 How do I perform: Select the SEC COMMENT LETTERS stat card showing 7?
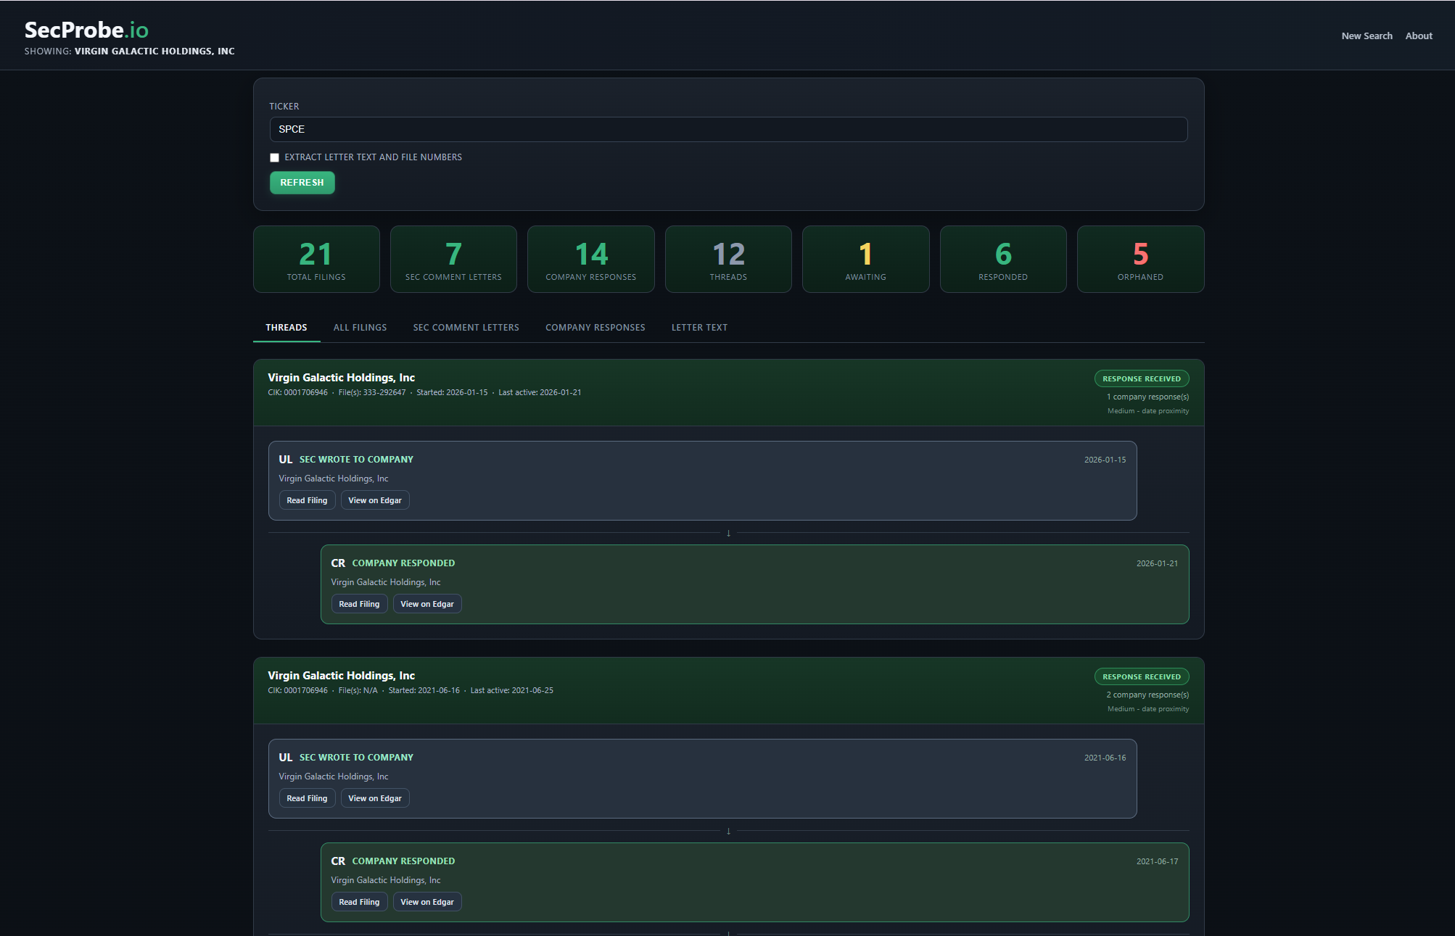(453, 259)
